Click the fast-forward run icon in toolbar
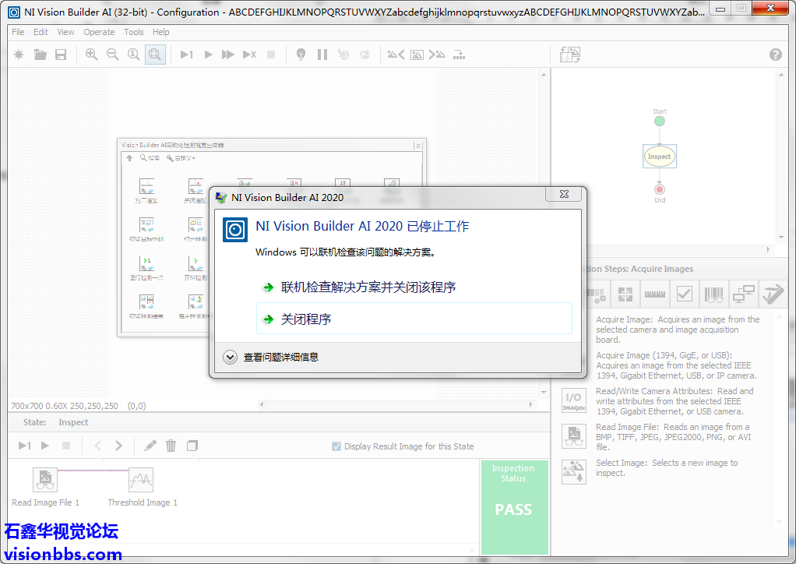The height and width of the screenshot is (564, 796). coord(228,55)
